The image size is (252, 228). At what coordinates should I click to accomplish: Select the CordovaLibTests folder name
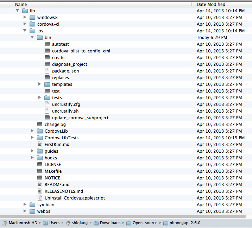(x=62, y=138)
